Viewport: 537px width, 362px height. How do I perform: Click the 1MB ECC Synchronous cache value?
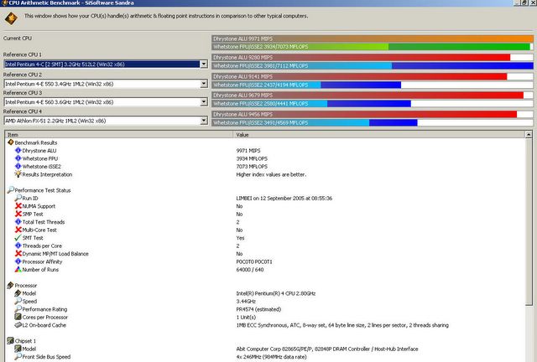(x=342, y=325)
